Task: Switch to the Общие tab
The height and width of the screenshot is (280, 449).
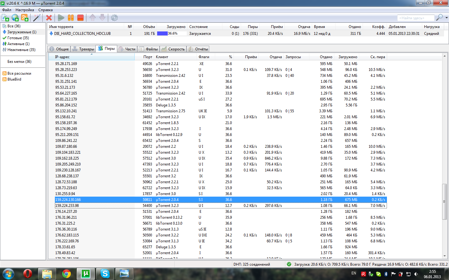Action: pyautogui.click(x=59, y=49)
